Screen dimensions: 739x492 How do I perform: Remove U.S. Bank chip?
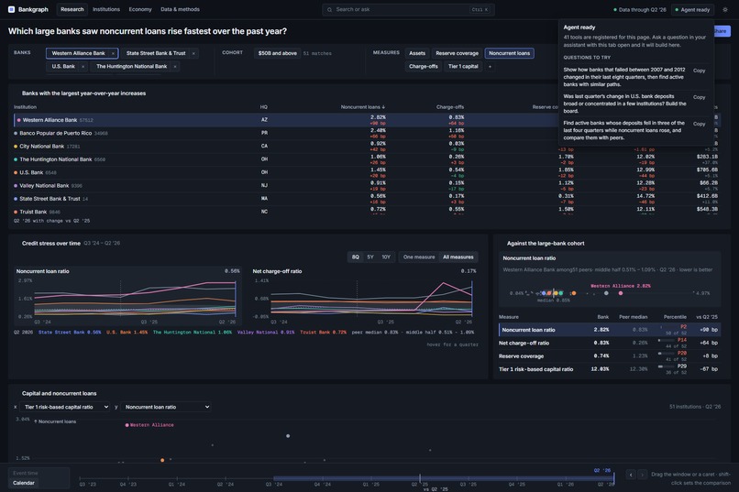tap(83, 66)
